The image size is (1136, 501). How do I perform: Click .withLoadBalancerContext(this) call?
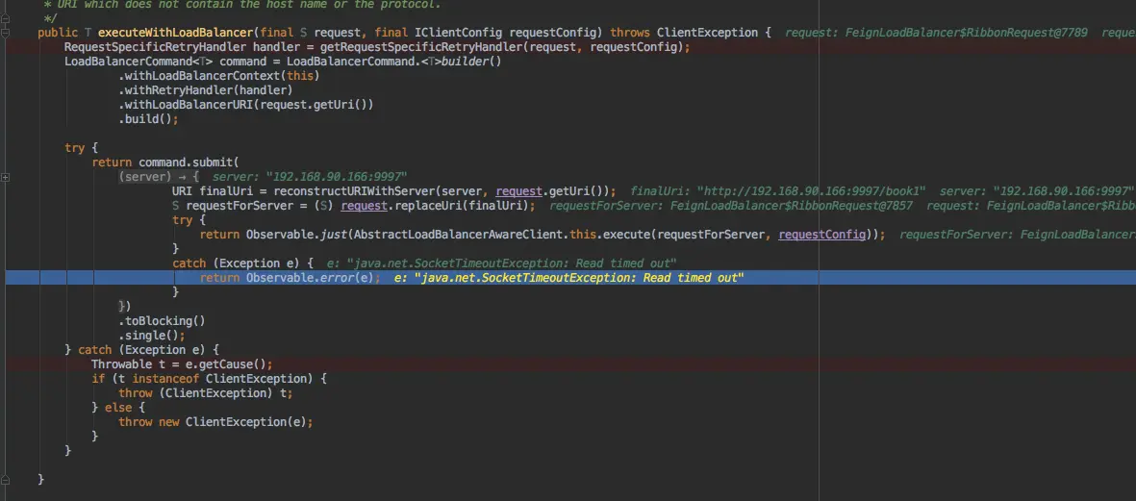pos(218,76)
